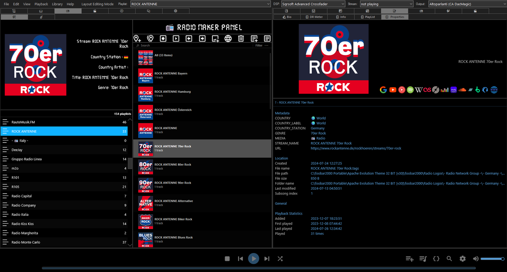This screenshot has height=272, width=507.
Task: Stop playback
Action: [227, 259]
